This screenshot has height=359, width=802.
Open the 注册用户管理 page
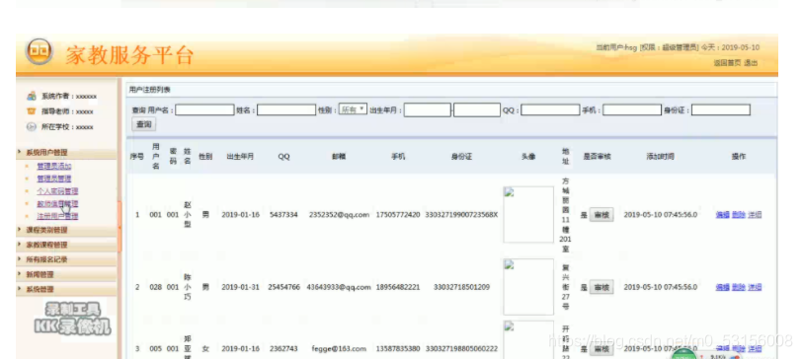[57, 216]
